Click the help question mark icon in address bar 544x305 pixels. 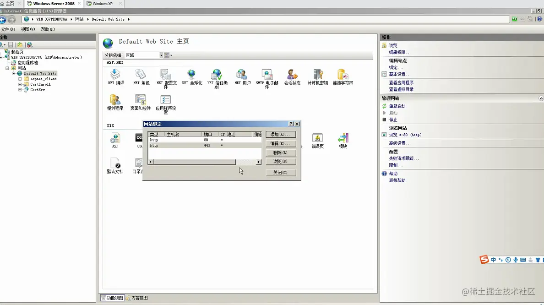(540, 19)
